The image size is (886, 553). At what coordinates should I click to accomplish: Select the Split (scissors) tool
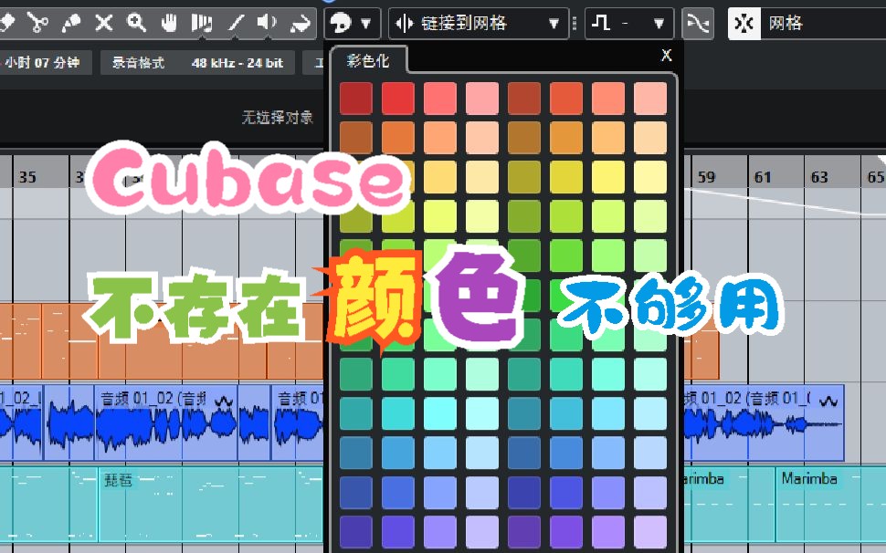[40, 24]
